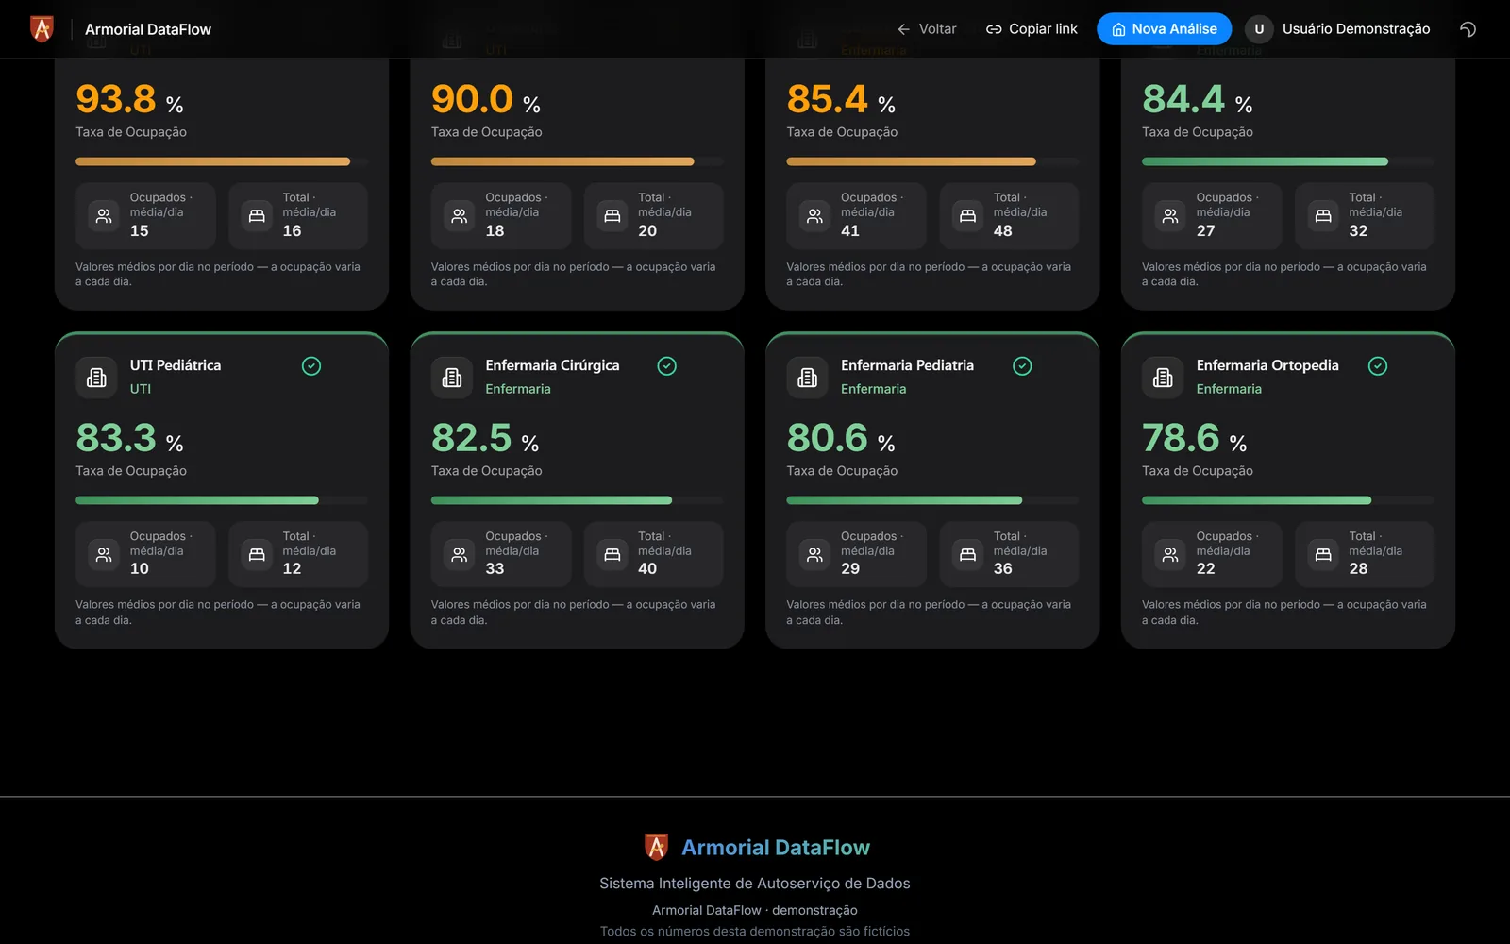Click the occupancy progress bar on UTI Pediátrica
This screenshot has height=944, width=1510.
[x=222, y=500]
